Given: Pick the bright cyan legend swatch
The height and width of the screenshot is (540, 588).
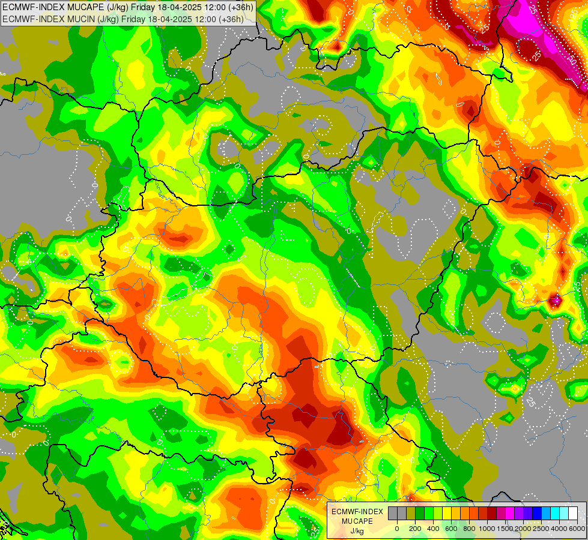Looking at the screenshot, I should click(x=556, y=514).
